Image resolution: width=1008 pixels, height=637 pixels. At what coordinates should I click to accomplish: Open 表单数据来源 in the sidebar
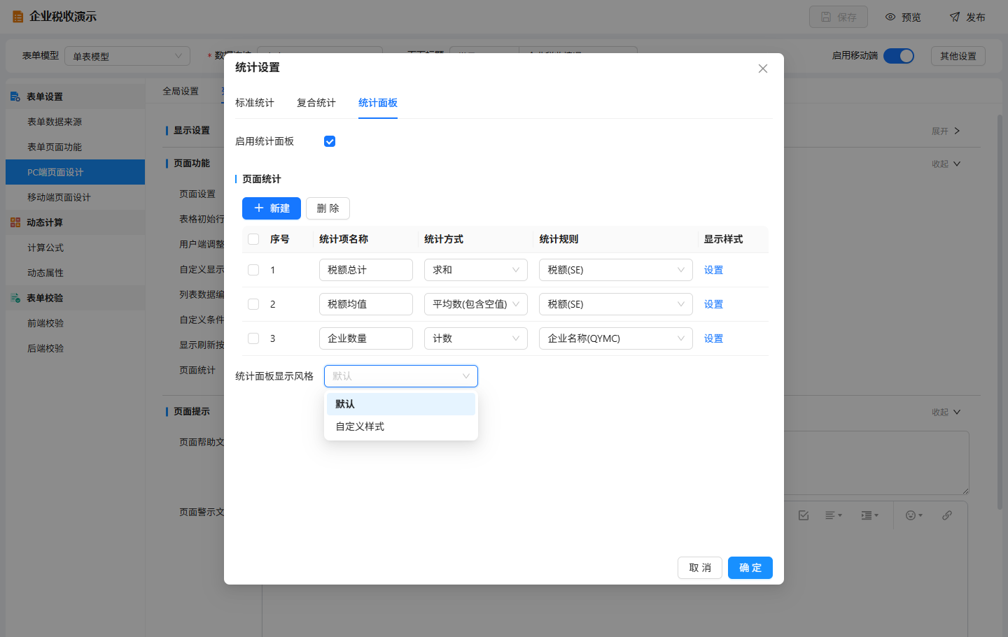76,122
